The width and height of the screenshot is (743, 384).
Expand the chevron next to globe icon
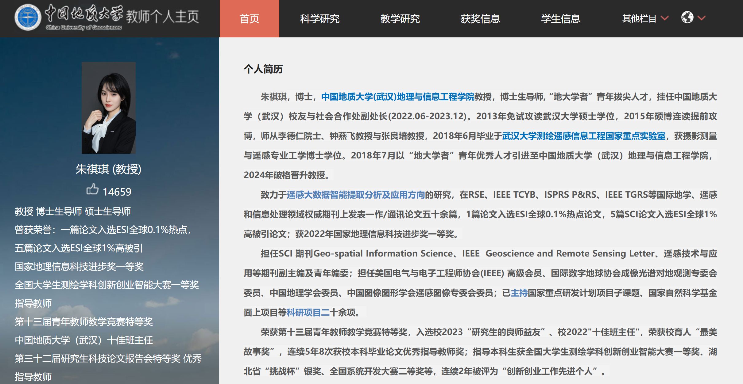pyautogui.click(x=702, y=18)
